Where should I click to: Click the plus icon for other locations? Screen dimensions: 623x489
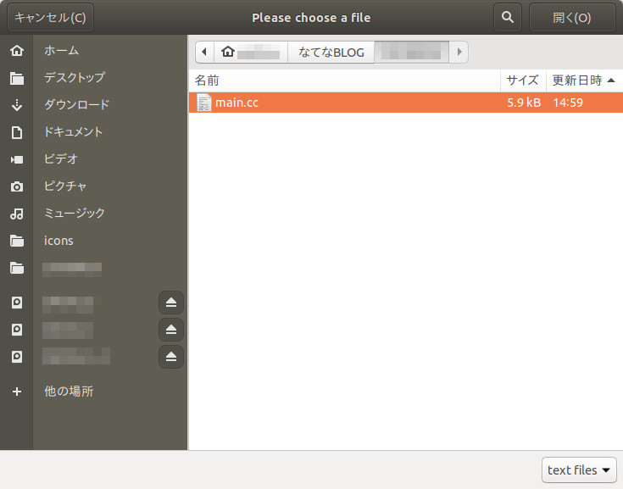(17, 392)
